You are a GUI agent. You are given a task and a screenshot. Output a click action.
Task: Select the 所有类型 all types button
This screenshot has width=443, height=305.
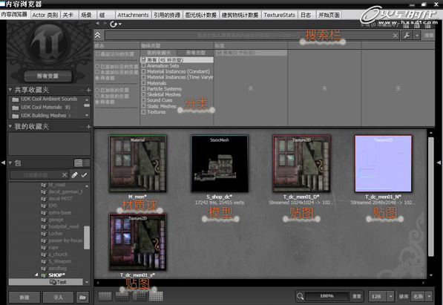point(195,53)
